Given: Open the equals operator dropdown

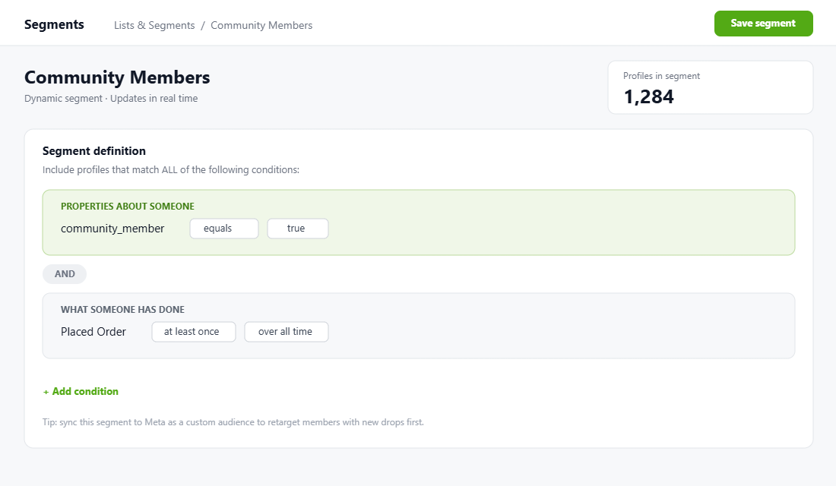Looking at the screenshot, I should 224,229.
